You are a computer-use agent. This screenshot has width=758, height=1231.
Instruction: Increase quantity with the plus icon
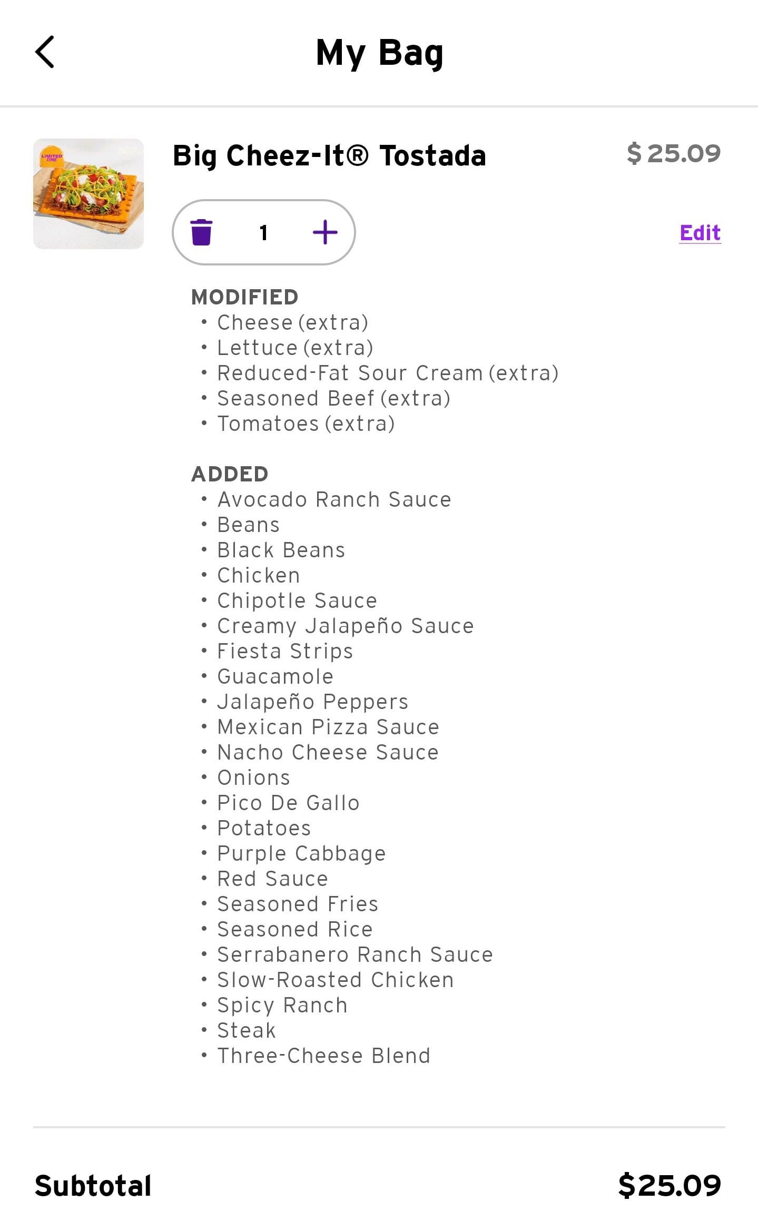tap(325, 232)
